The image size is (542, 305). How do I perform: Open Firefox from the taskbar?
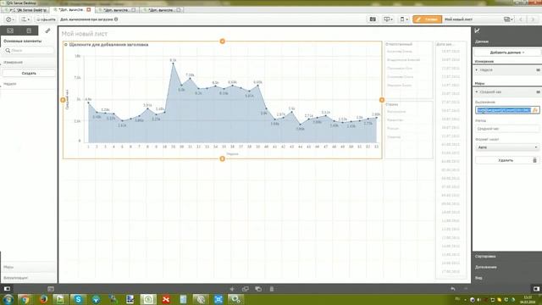tap(43, 299)
